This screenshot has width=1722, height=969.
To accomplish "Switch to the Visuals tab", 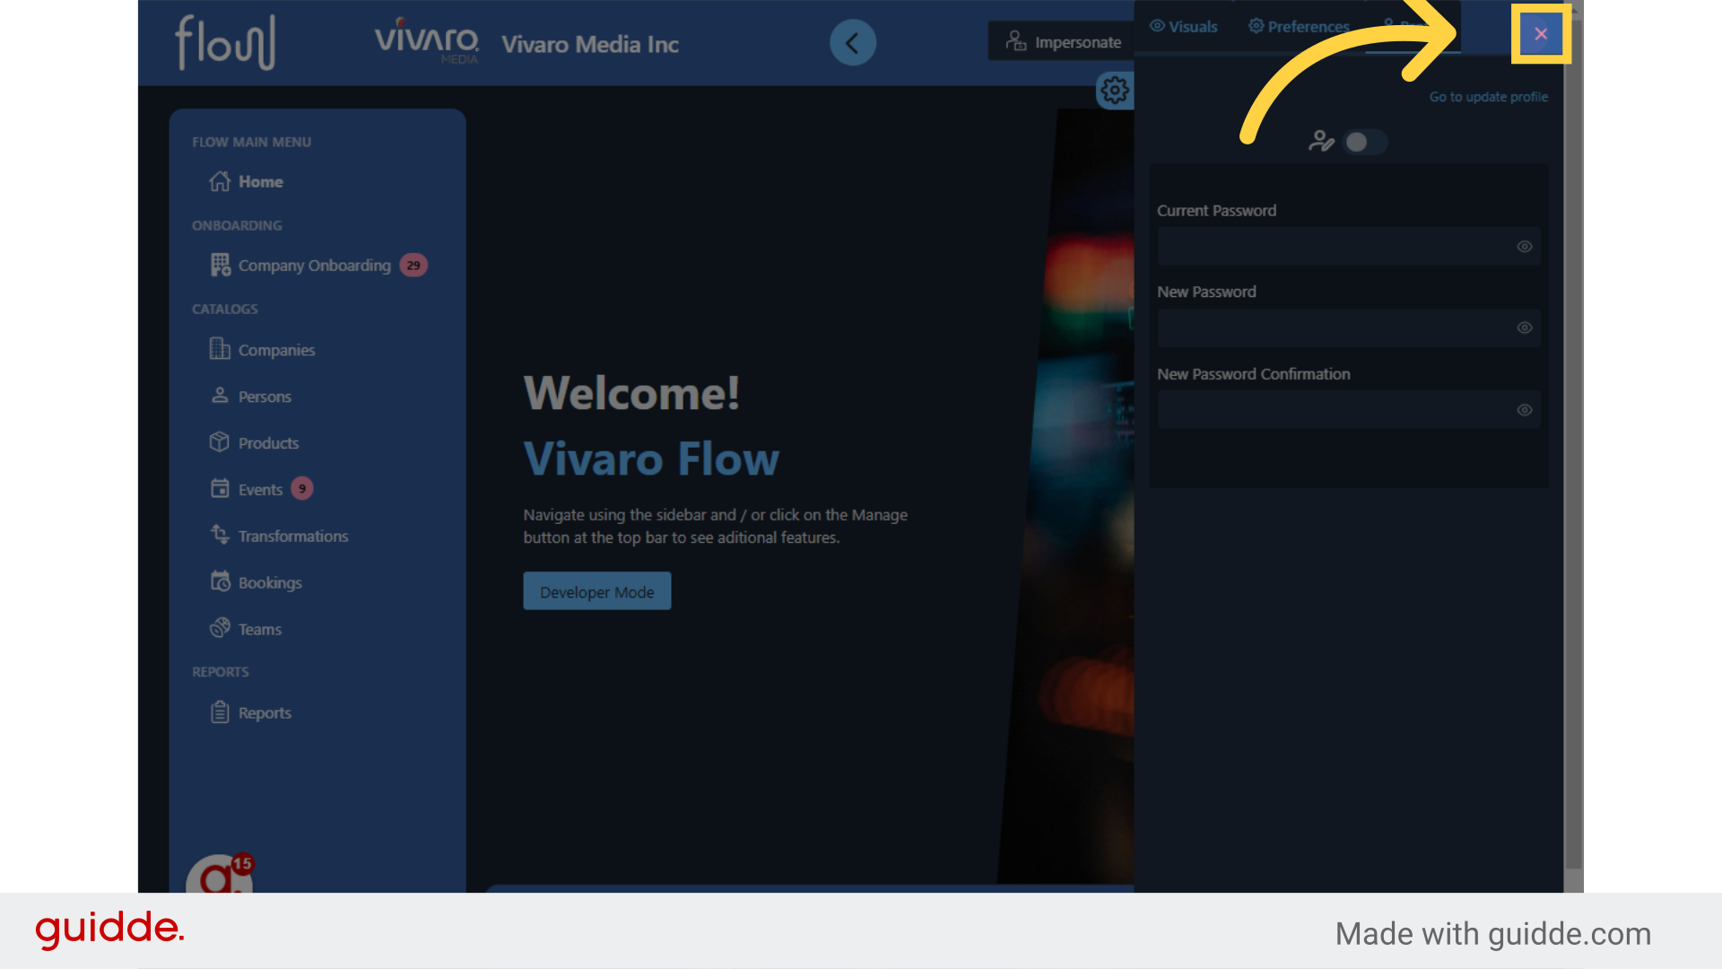I will click(x=1184, y=27).
